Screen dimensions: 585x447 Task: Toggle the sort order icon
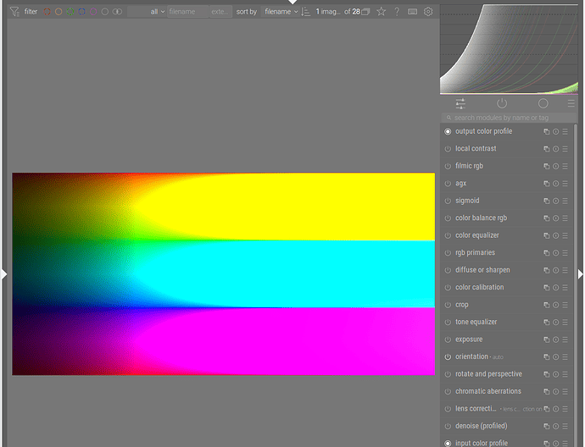305,12
